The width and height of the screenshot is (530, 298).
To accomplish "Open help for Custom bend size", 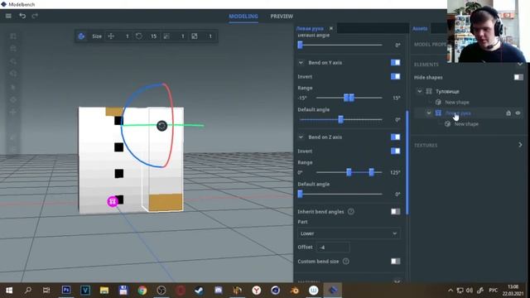I will point(346,262).
